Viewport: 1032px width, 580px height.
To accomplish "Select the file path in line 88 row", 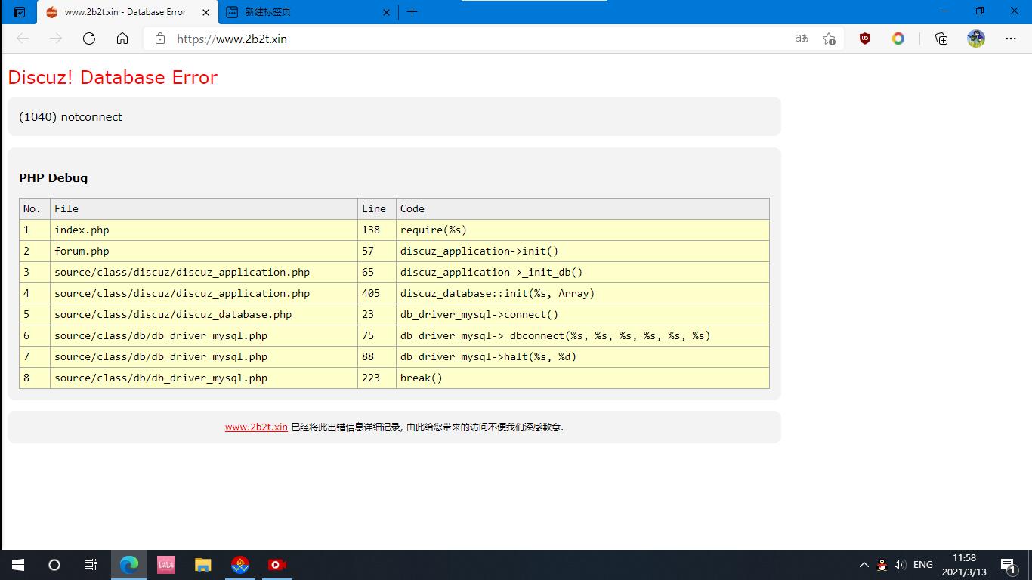I will (x=204, y=356).
